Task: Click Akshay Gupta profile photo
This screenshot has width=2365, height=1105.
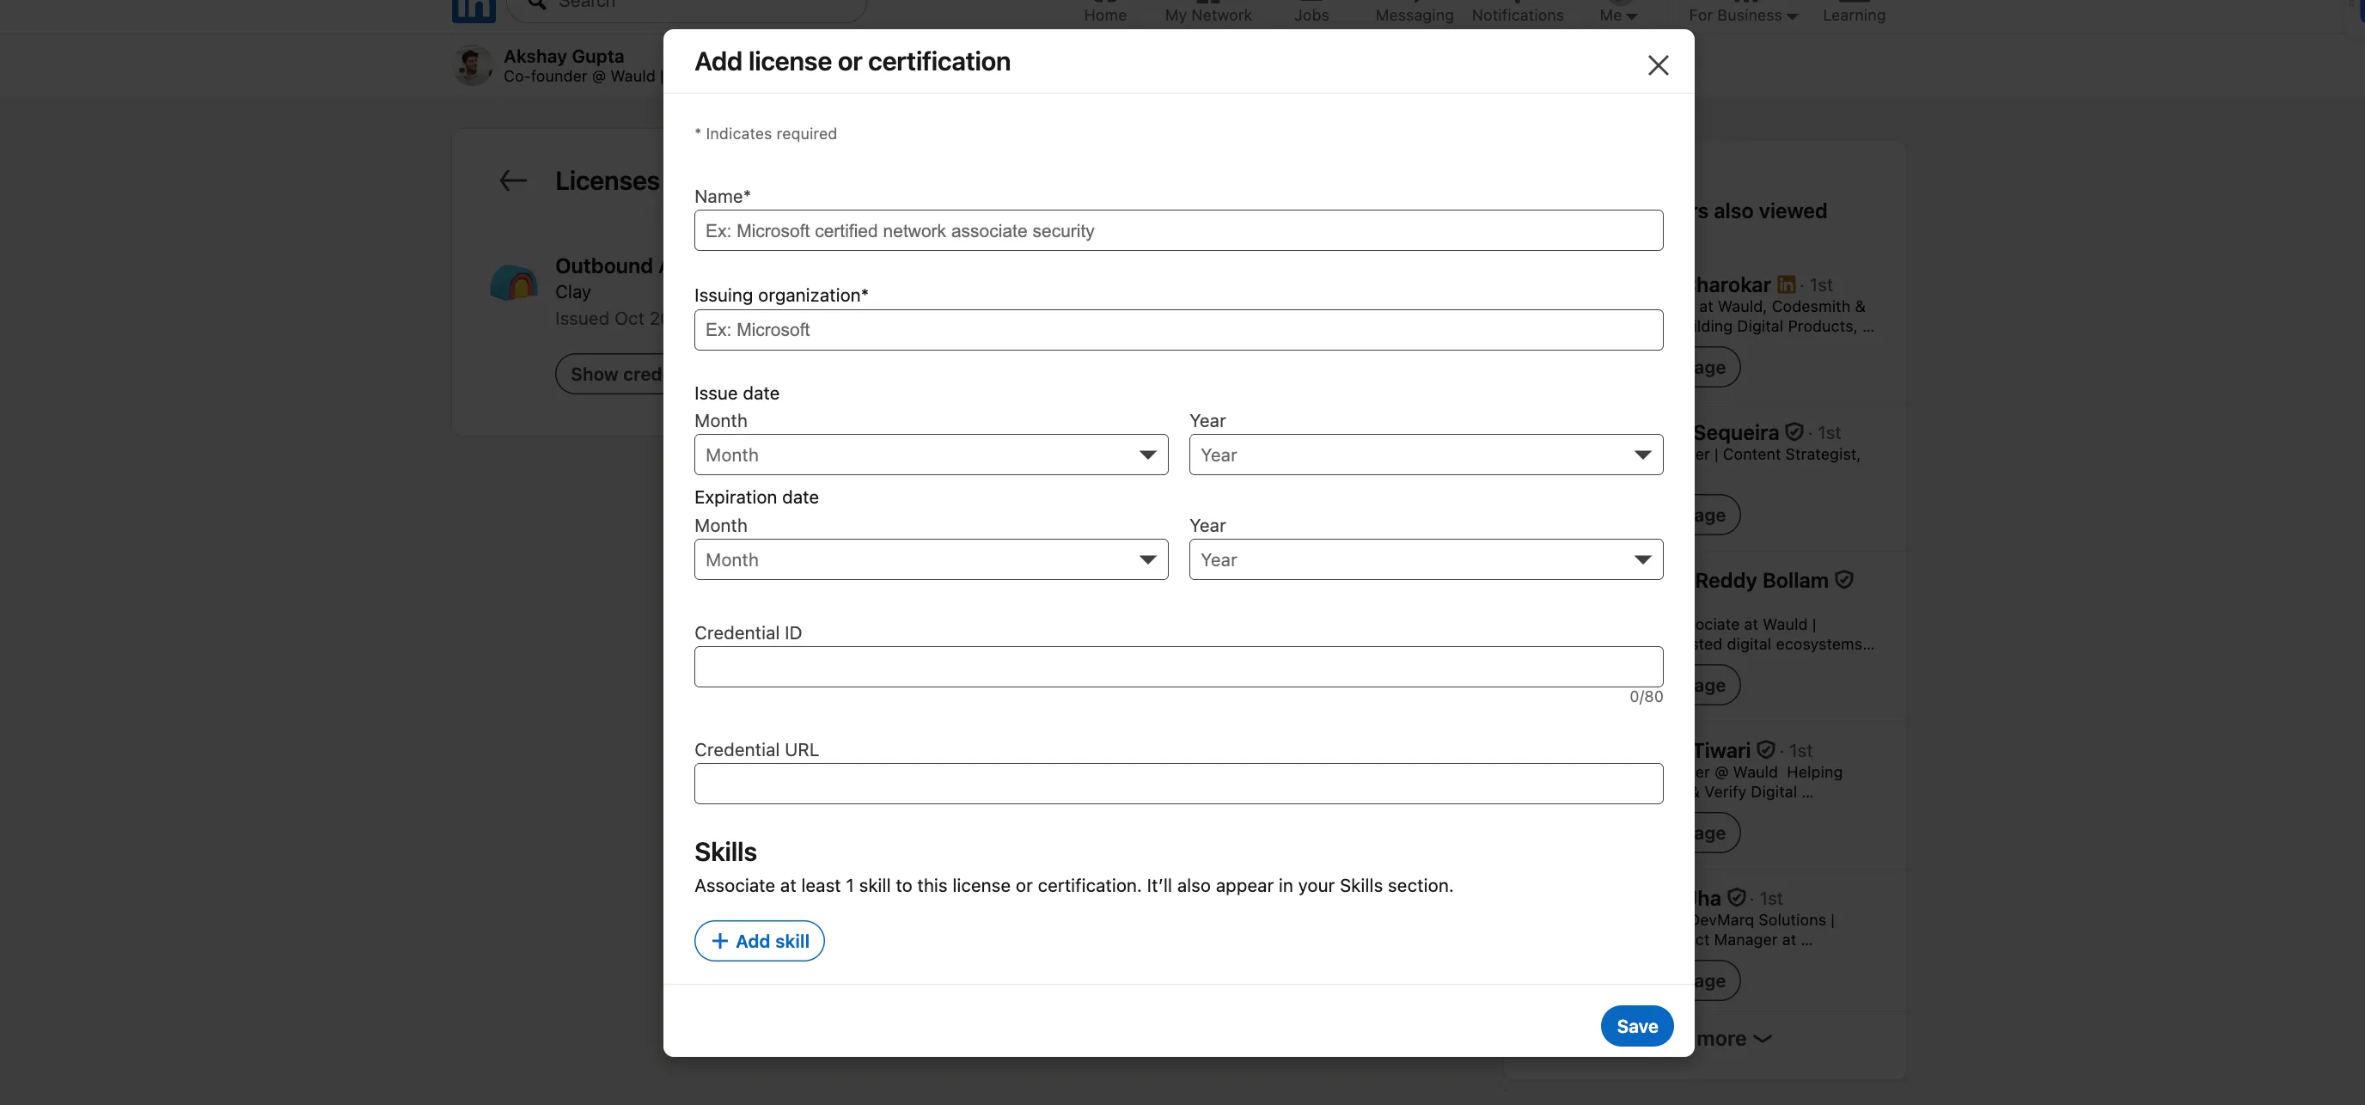Action: (x=473, y=66)
